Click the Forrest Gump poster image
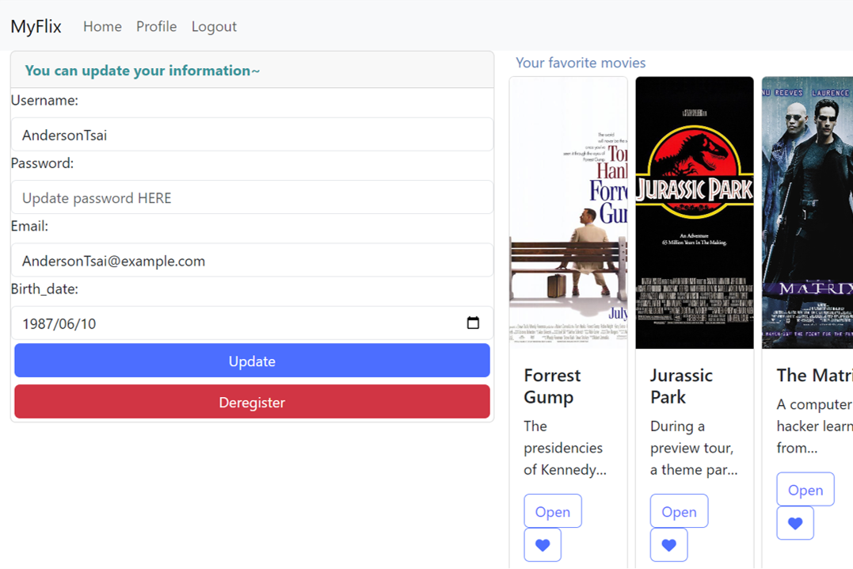This screenshot has height=569, width=853. pos(568,212)
